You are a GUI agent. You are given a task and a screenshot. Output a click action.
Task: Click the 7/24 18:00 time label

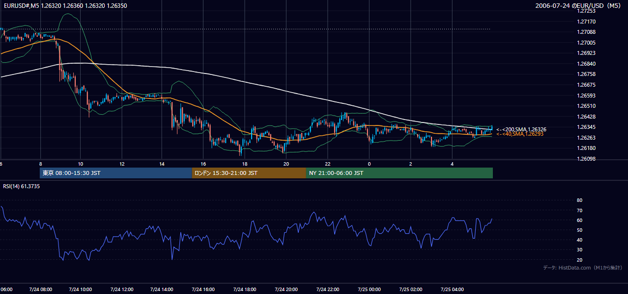point(245,290)
